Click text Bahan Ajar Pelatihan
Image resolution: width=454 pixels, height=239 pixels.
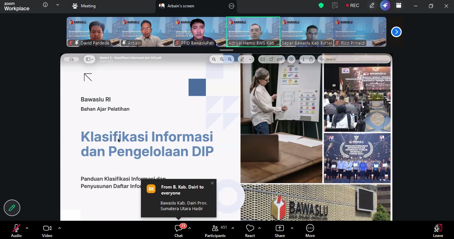tap(105, 109)
